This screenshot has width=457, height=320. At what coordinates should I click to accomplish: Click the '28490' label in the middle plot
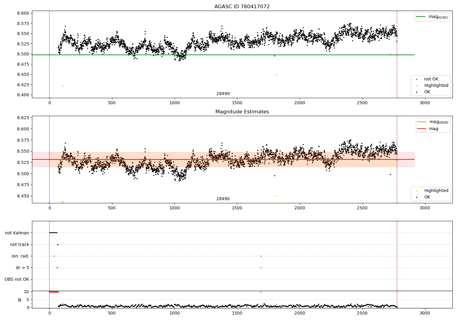click(223, 199)
